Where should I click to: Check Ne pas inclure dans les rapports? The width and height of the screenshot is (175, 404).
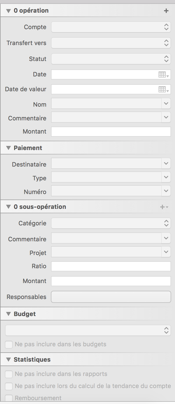[9, 374]
